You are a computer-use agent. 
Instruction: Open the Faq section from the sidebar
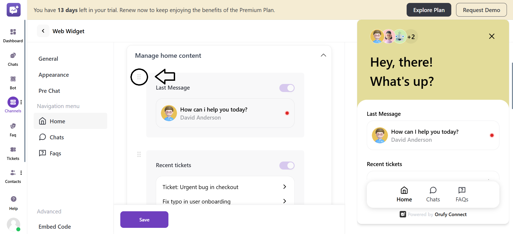pos(13,129)
